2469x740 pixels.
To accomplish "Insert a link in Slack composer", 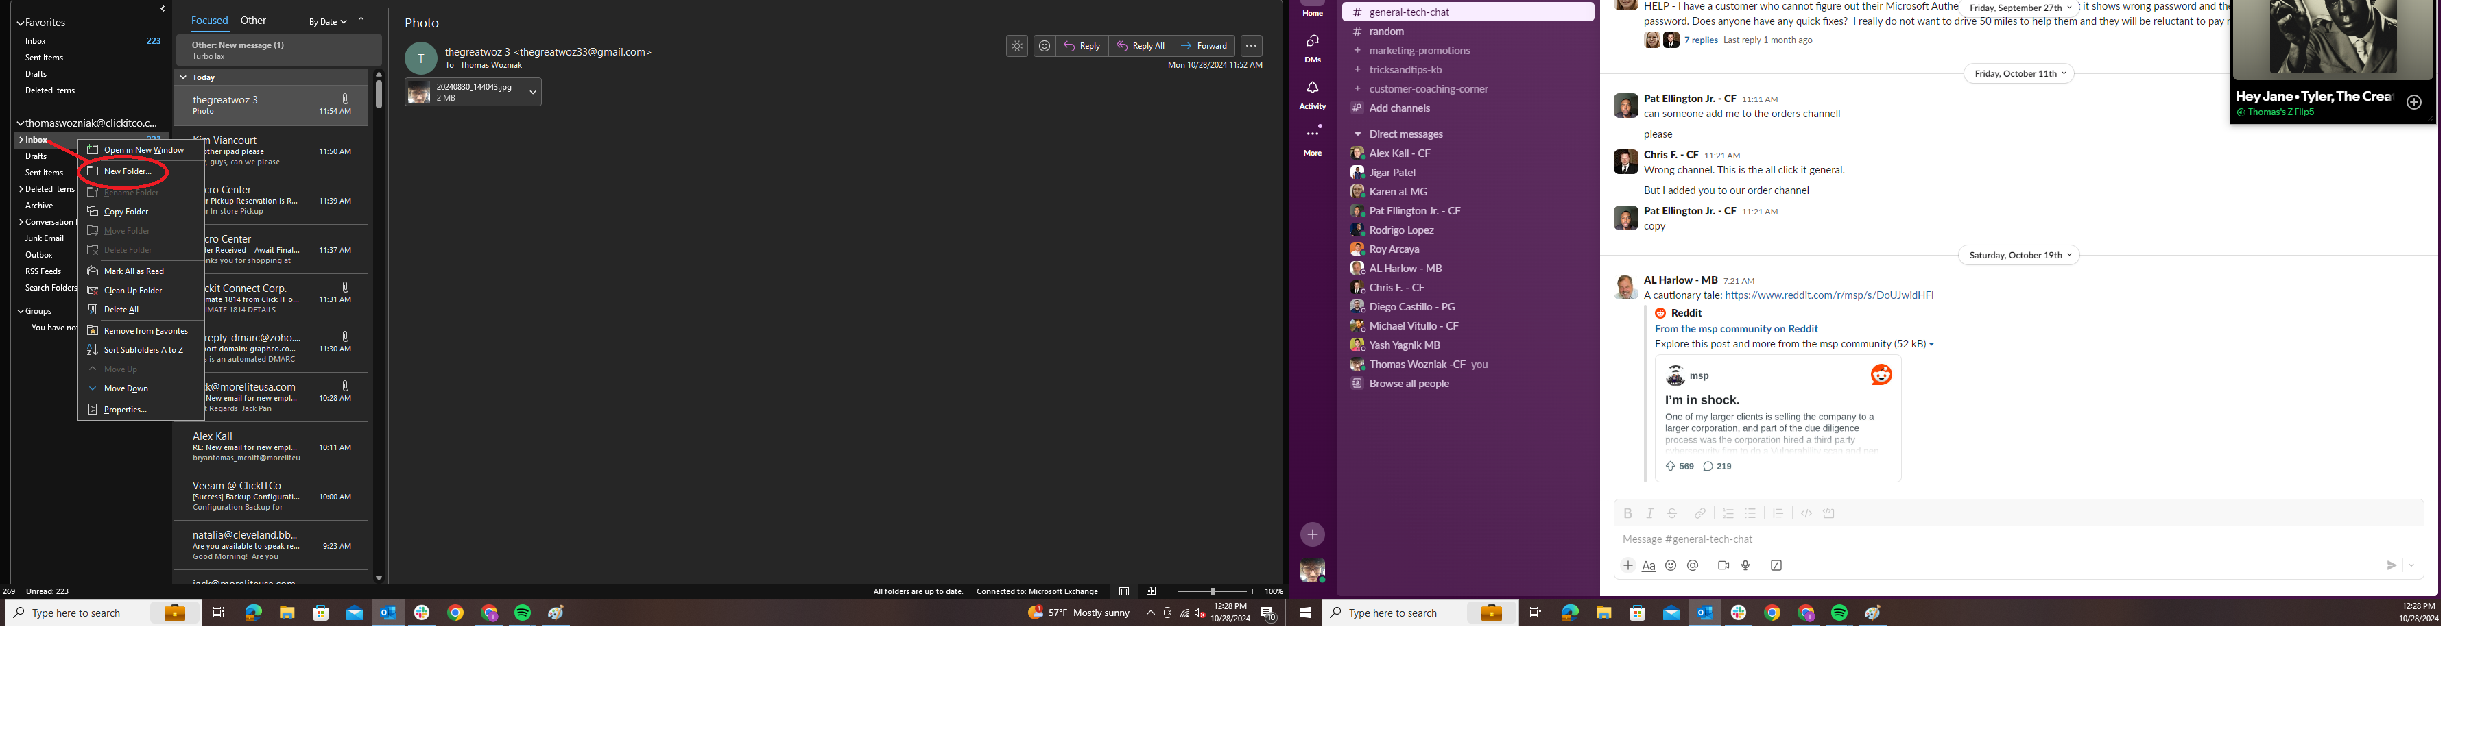I will (1700, 513).
